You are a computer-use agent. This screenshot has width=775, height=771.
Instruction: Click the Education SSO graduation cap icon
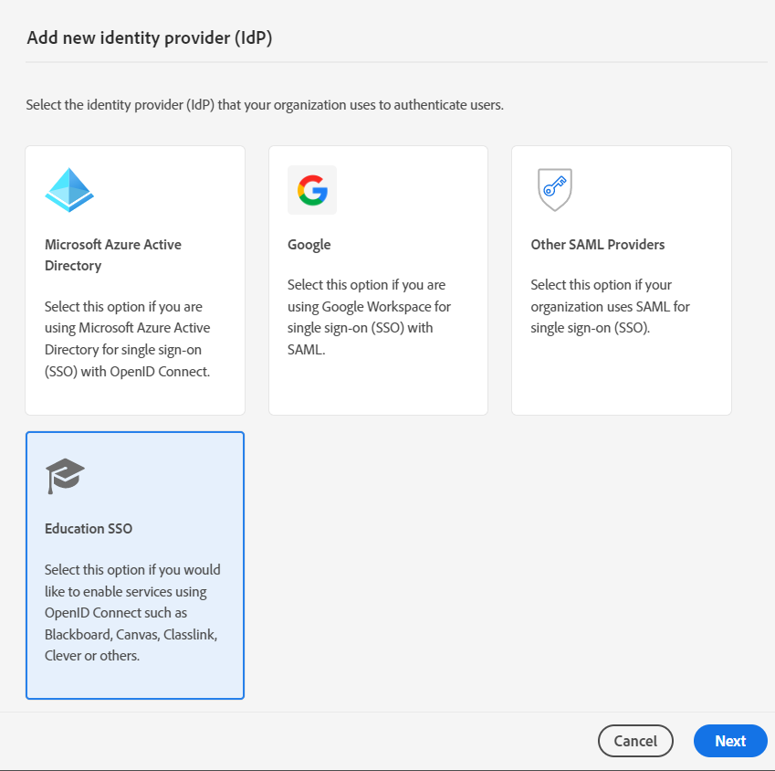pos(65,476)
